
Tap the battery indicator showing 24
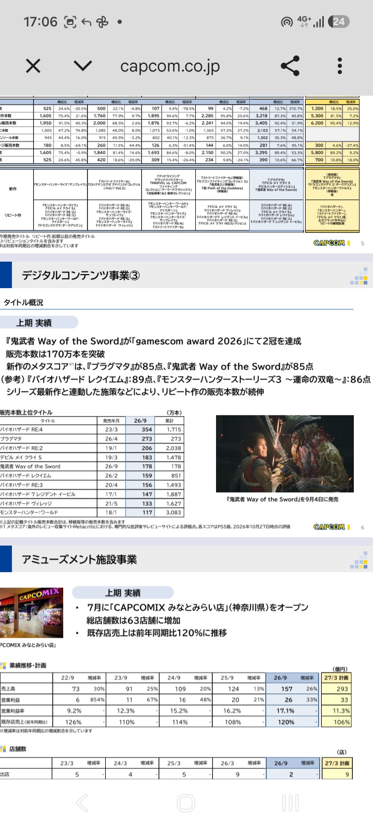click(339, 21)
